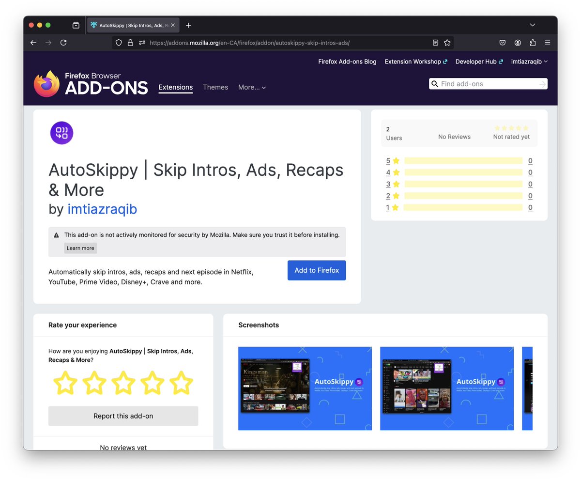Click the 1 star rating row link
Image resolution: width=581 pixels, height=481 pixels.
pos(392,207)
